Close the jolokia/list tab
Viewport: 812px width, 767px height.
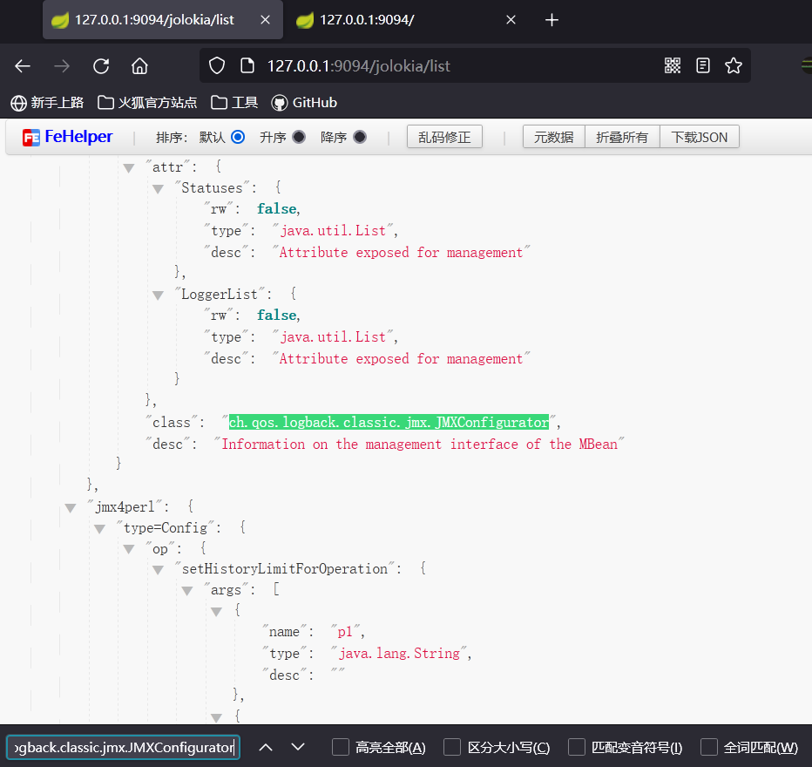click(x=265, y=20)
